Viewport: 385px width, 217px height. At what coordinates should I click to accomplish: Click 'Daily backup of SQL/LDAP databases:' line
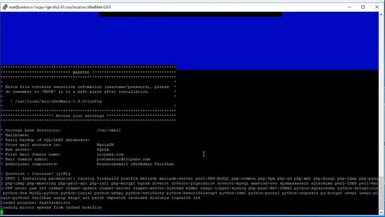coord(47,140)
